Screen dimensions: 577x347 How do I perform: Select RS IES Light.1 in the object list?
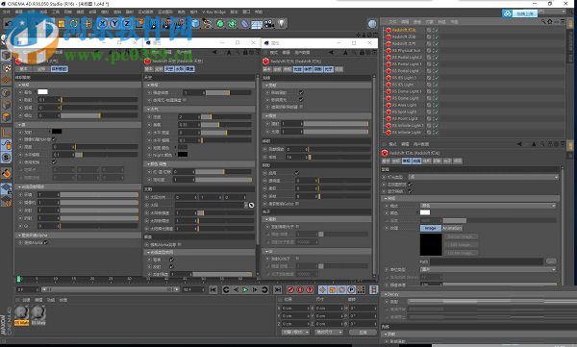405,78
